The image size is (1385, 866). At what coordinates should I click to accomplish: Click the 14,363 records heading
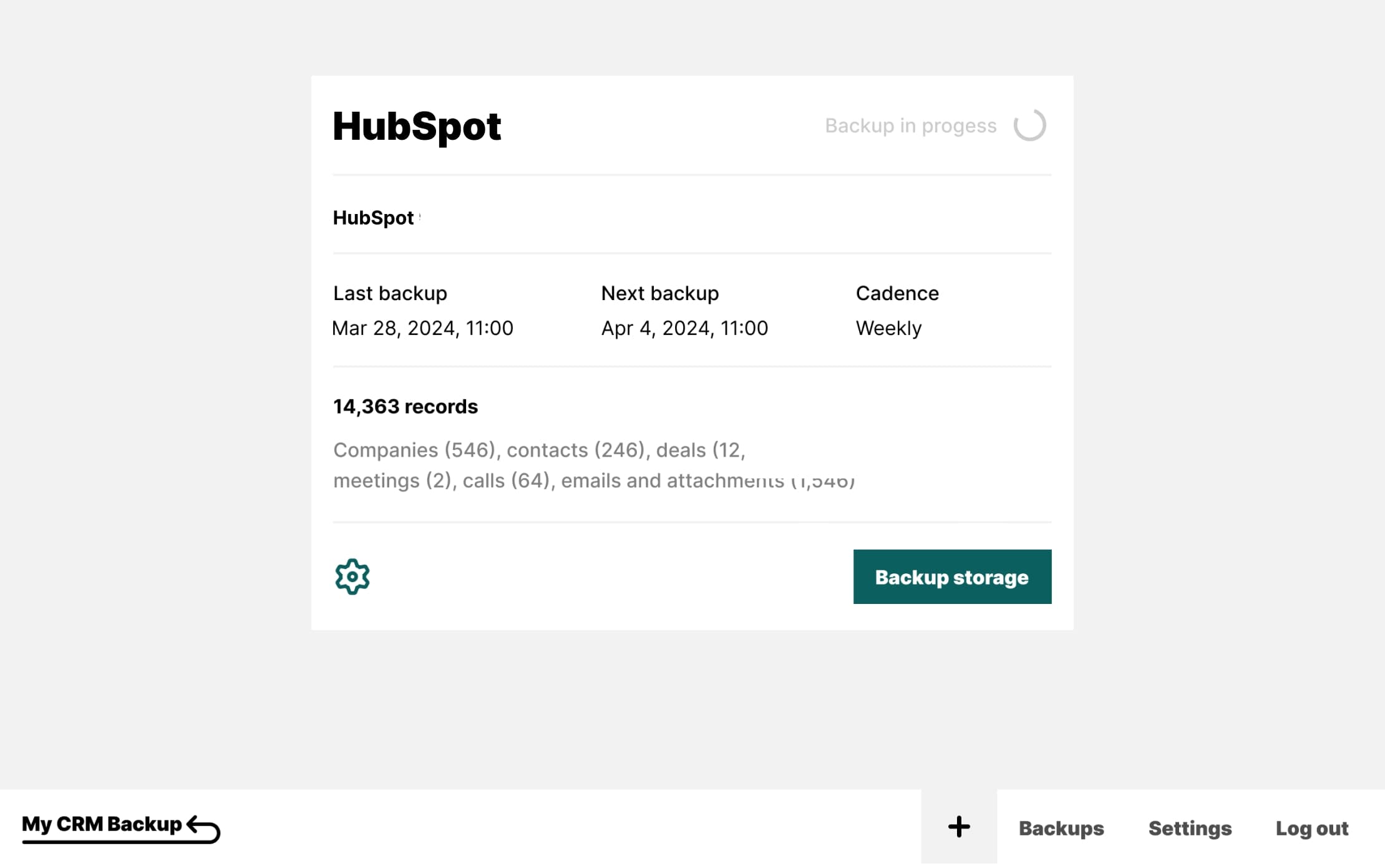[405, 407]
